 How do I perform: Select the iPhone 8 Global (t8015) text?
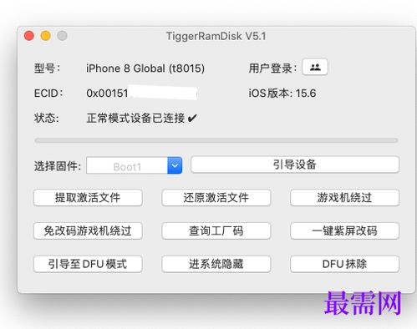[x=145, y=68]
